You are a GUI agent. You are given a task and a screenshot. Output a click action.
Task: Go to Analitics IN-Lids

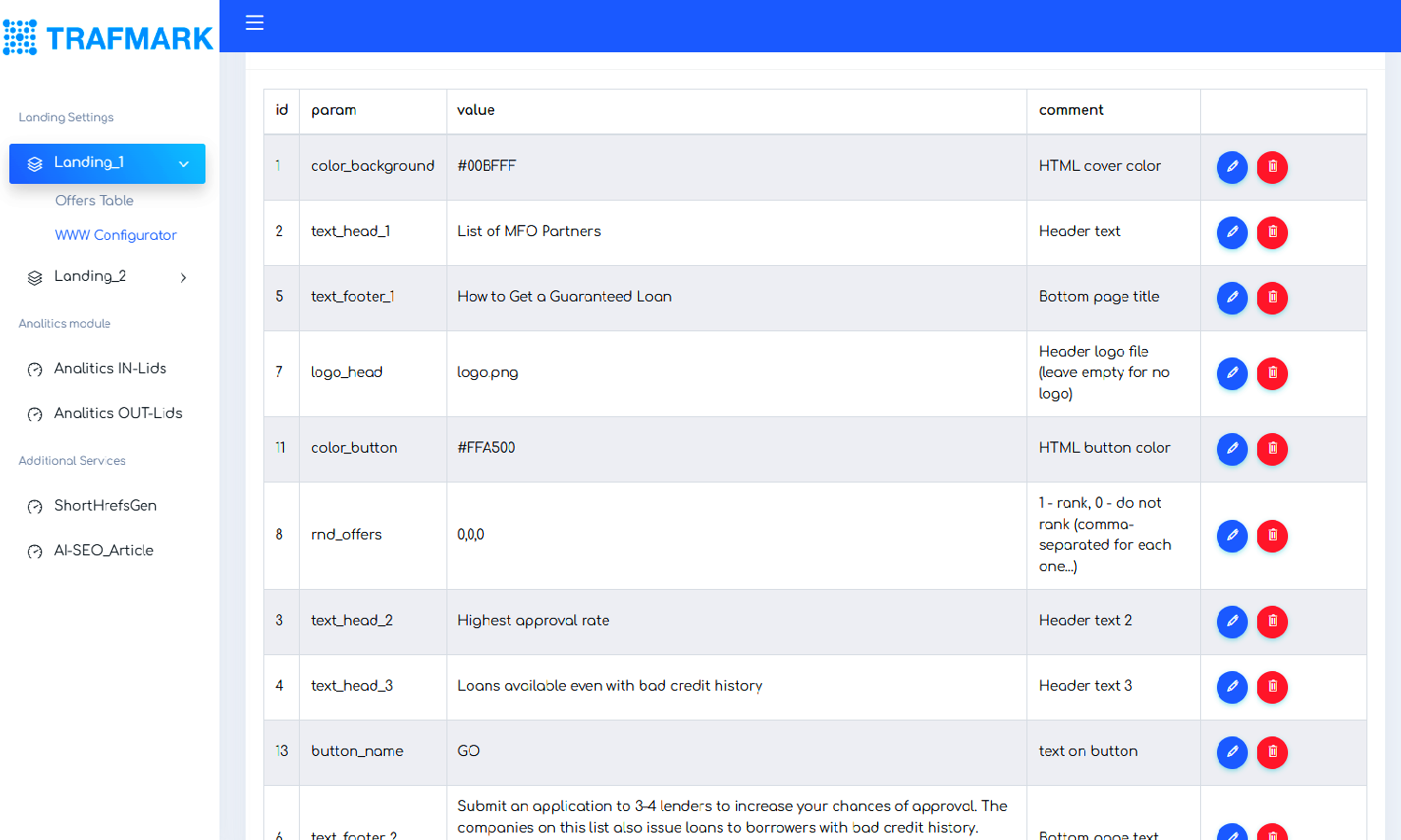click(109, 369)
